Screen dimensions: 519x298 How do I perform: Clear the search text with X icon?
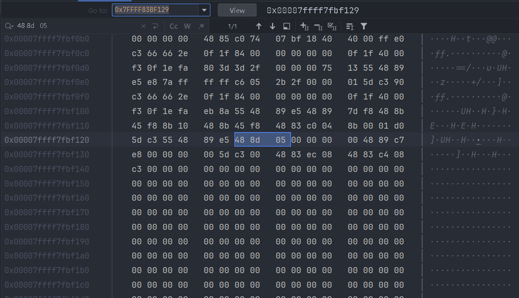(144, 26)
